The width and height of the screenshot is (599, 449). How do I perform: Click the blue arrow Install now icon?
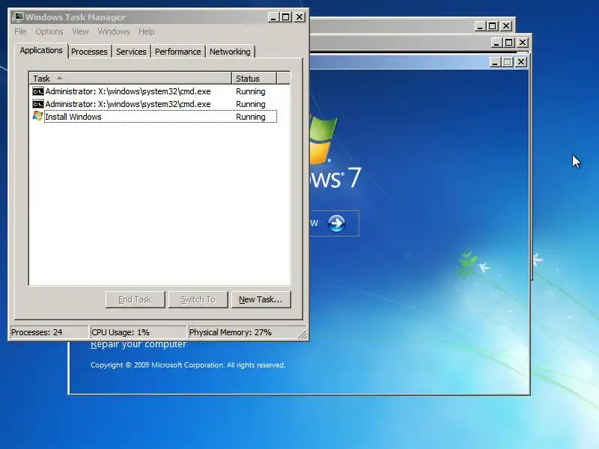coord(336,223)
